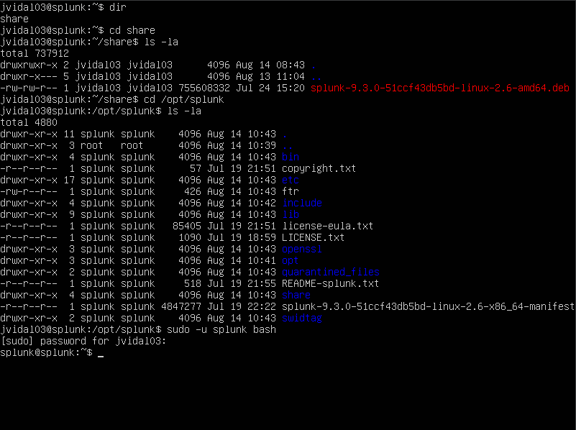Click the blue 'share' directory in /opt/splunk listing
This screenshot has width=576, height=430.
[296, 296]
